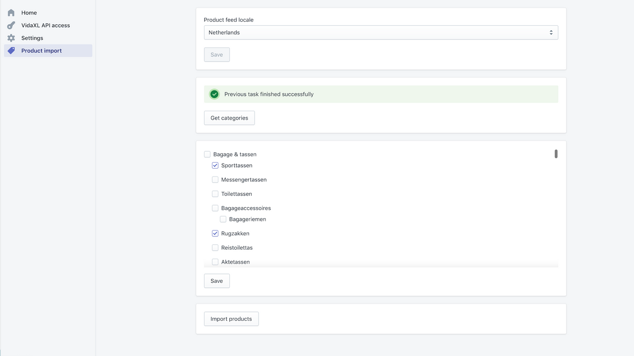The image size is (634, 356).
Task: Click the green success checkmark icon
Action: tap(214, 94)
